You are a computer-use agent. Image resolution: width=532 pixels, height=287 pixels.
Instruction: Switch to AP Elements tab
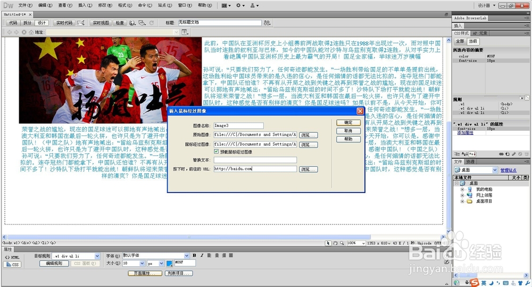coord(480,33)
